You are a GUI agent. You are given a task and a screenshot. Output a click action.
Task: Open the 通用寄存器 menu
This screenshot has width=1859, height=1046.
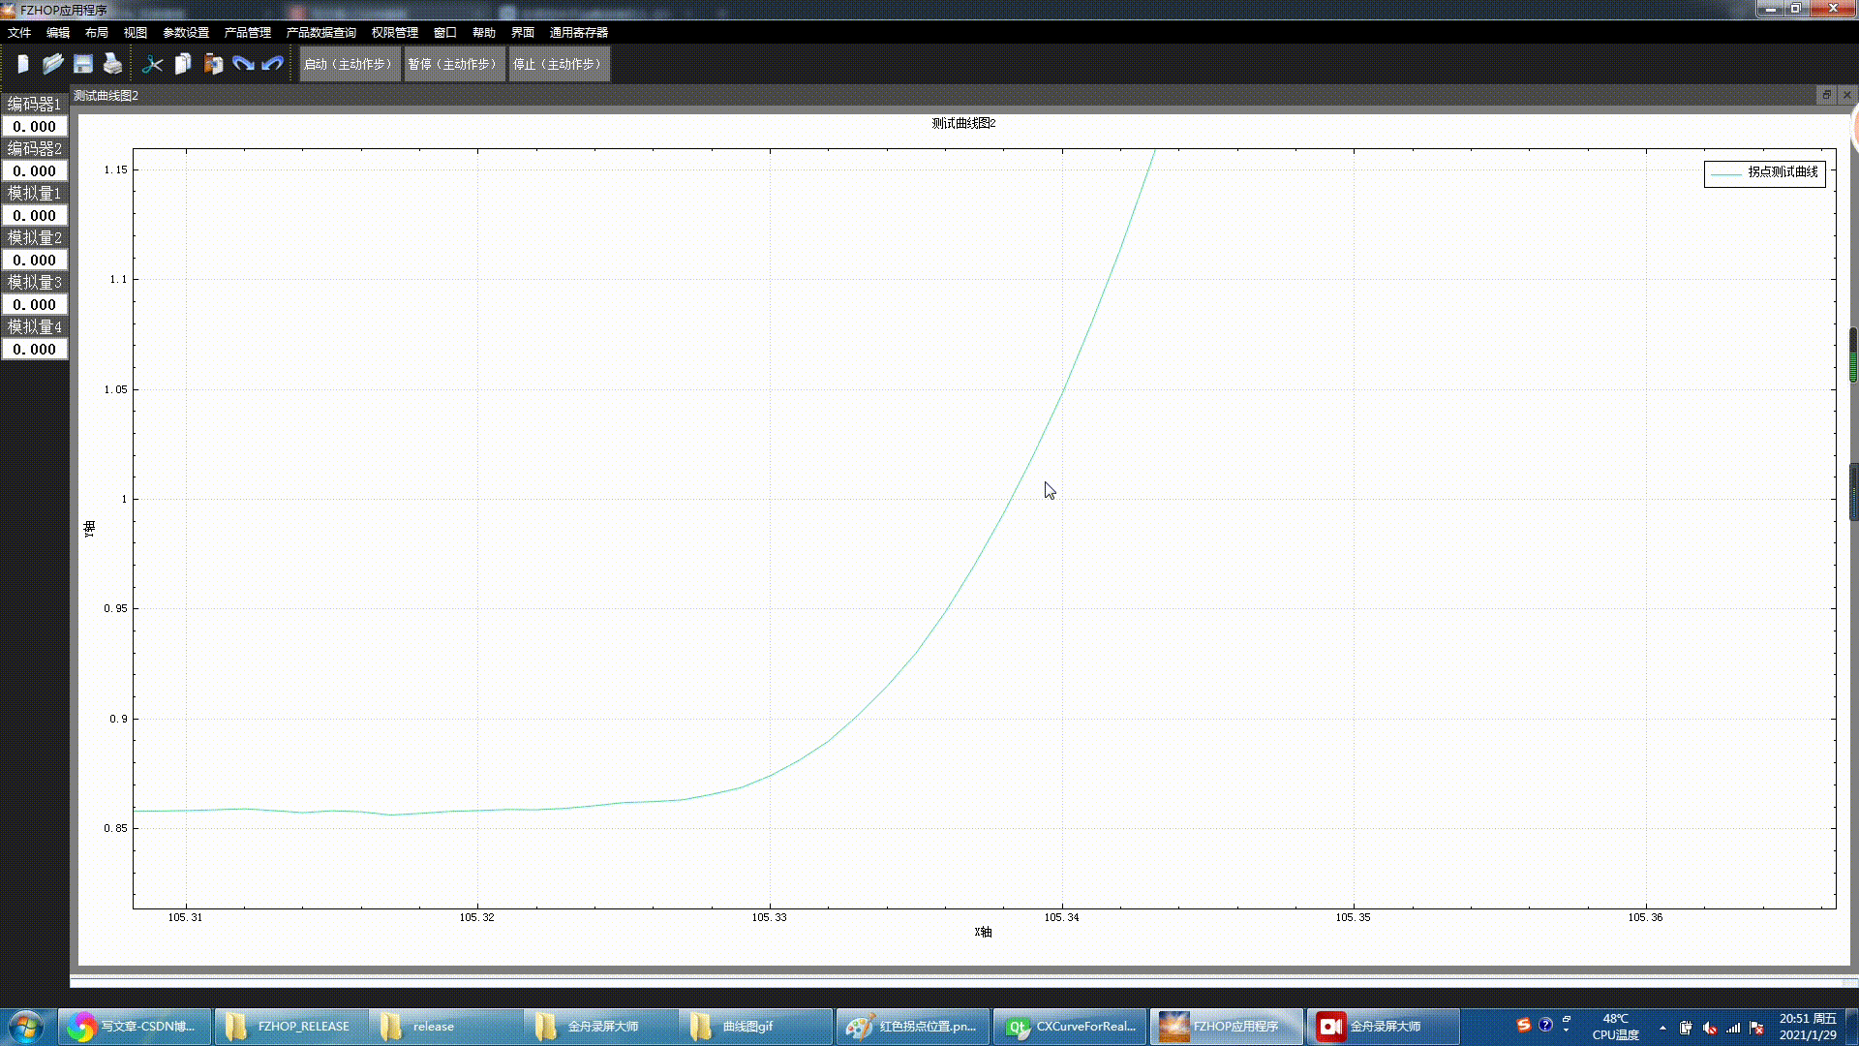click(579, 32)
